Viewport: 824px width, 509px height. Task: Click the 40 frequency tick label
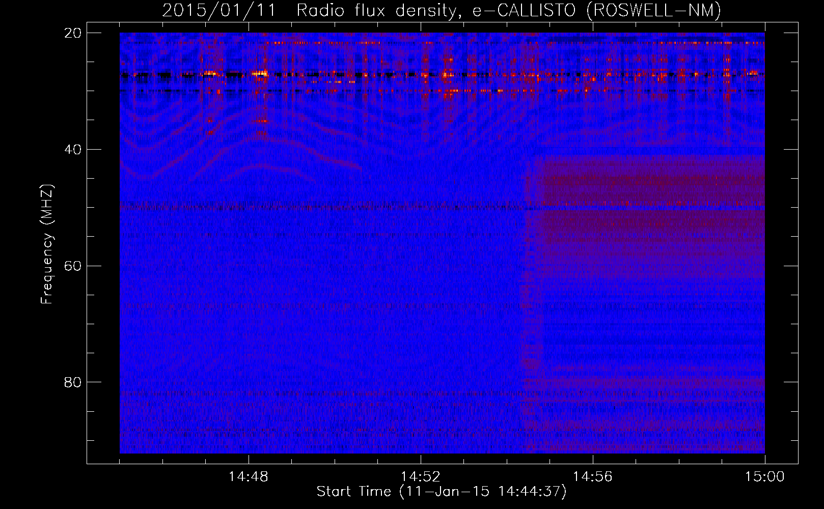pos(73,150)
